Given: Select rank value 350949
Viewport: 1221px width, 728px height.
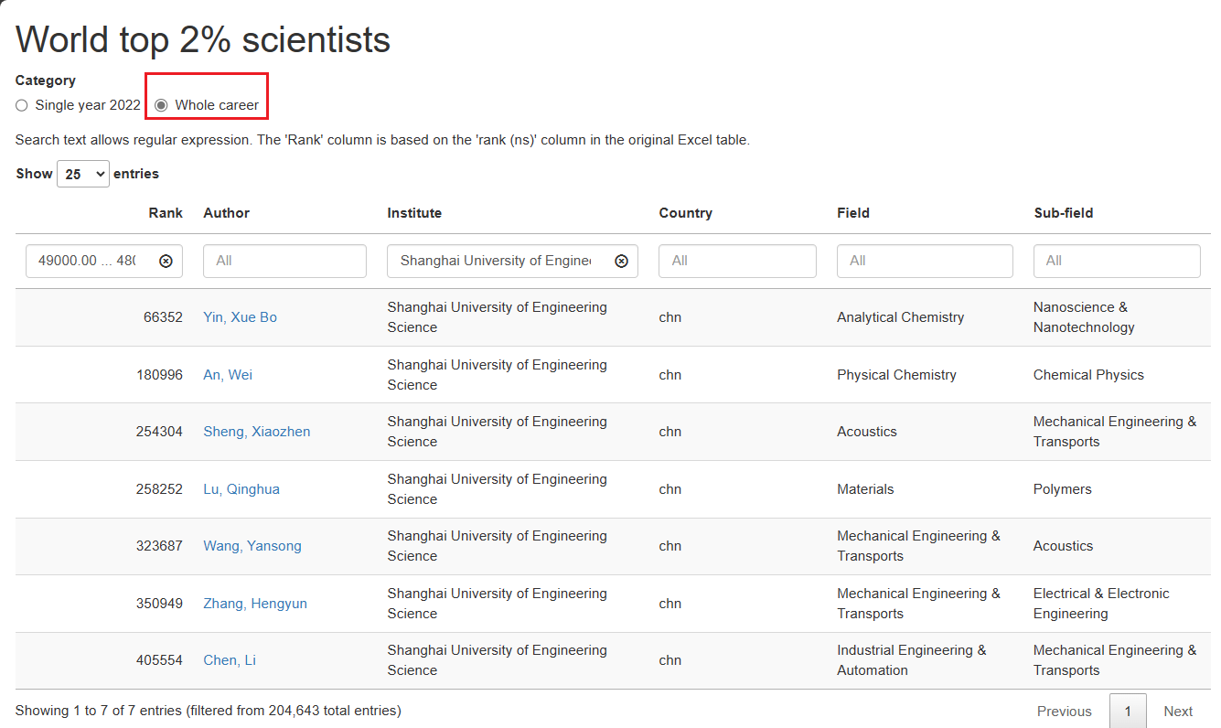Looking at the screenshot, I should point(159,604).
